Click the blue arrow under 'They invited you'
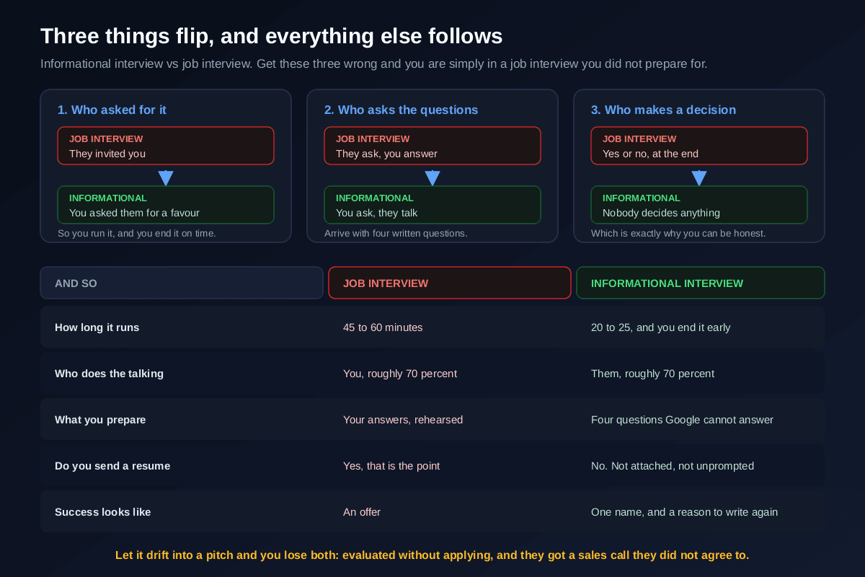 coord(166,178)
